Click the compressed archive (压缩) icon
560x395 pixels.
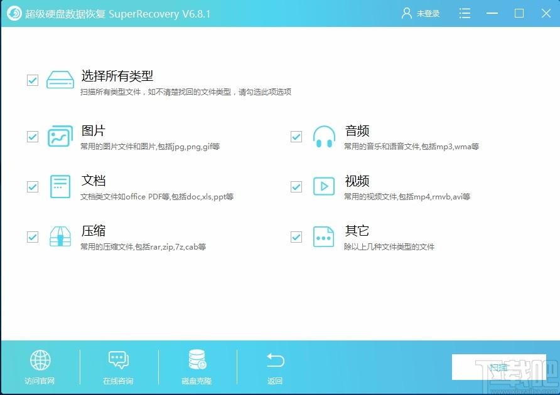point(60,236)
